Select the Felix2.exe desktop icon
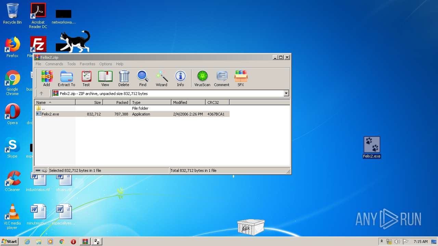Screen dimensions: 438x246 [x=372, y=148]
